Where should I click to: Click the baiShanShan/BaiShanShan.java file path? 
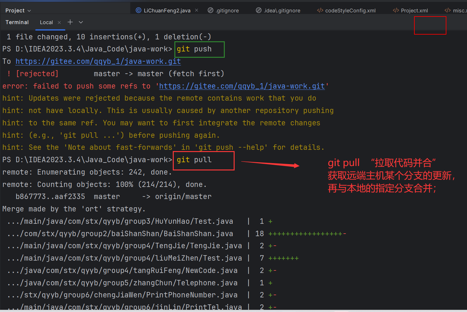click(120, 234)
